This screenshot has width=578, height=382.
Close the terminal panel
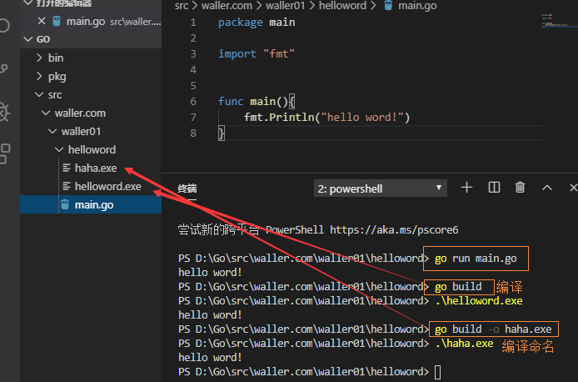click(x=573, y=188)
